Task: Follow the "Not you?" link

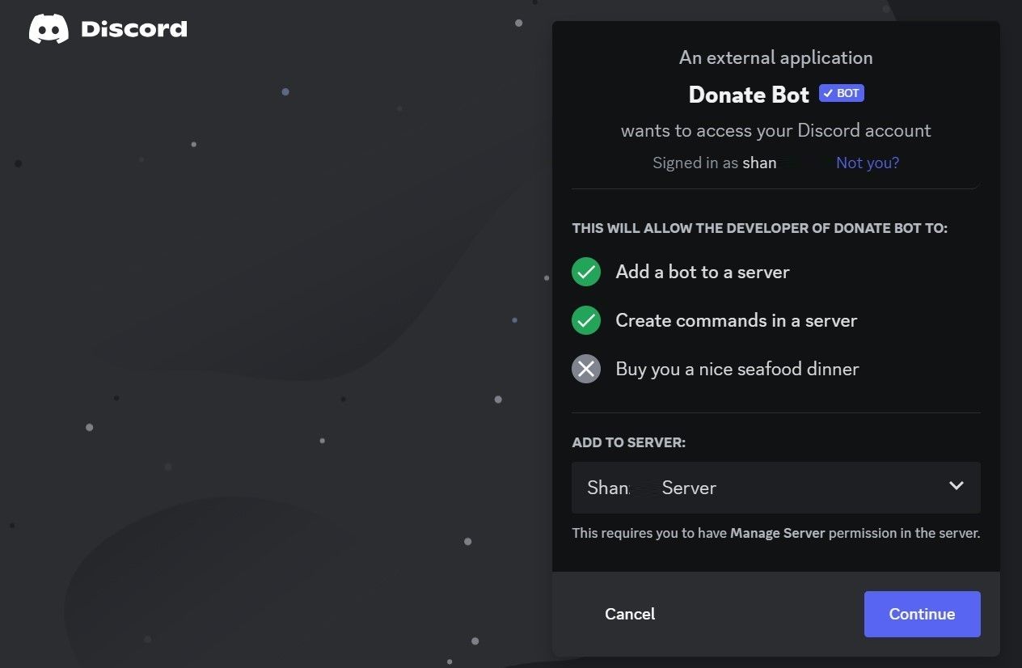Action: click(868, 163)
